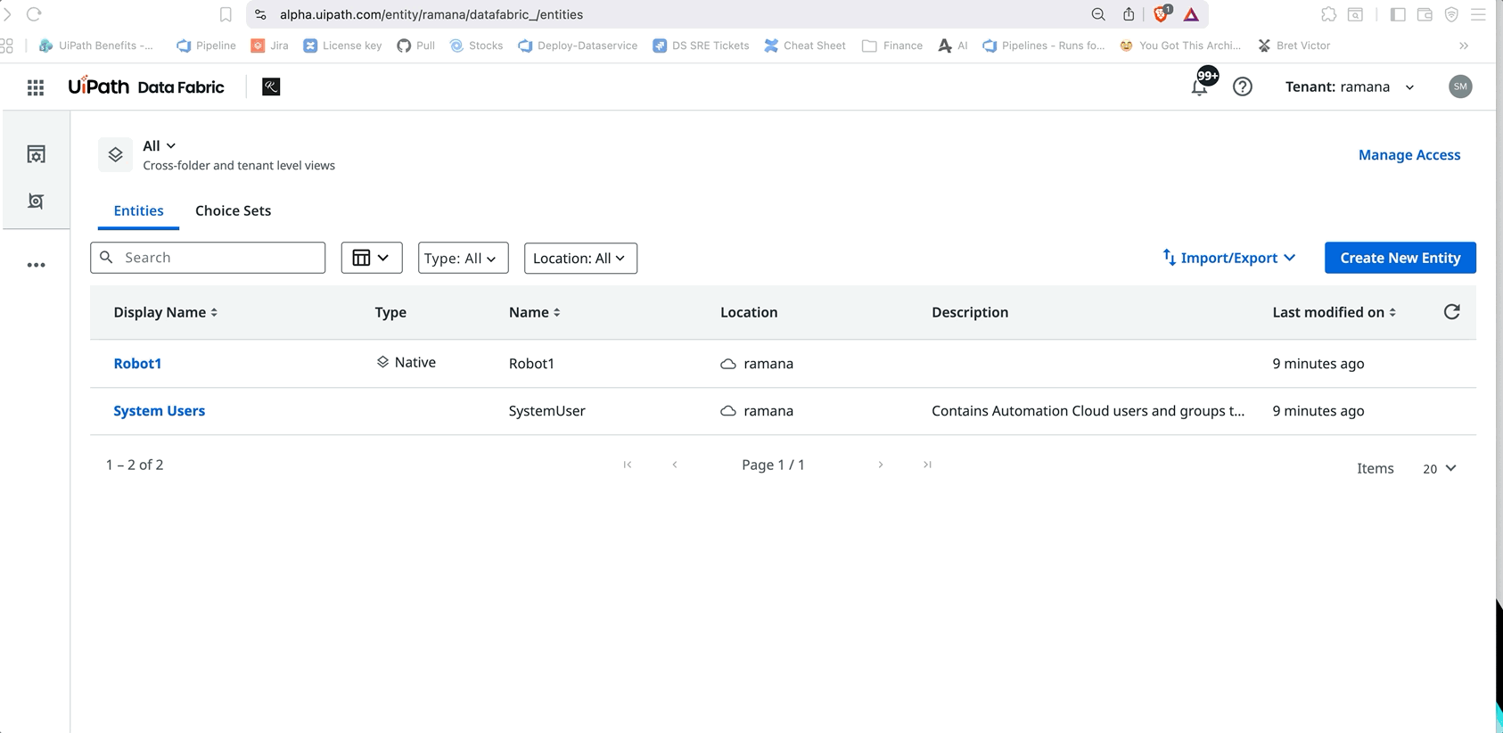Open the browser hamburger menu
This screenshot has height=733, width=1503.
pyautogui.click(x=1478, y=14)
